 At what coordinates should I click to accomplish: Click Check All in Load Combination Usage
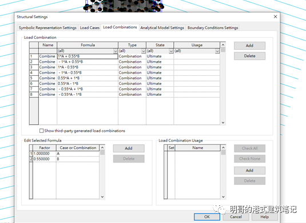[x=249, y=148]
